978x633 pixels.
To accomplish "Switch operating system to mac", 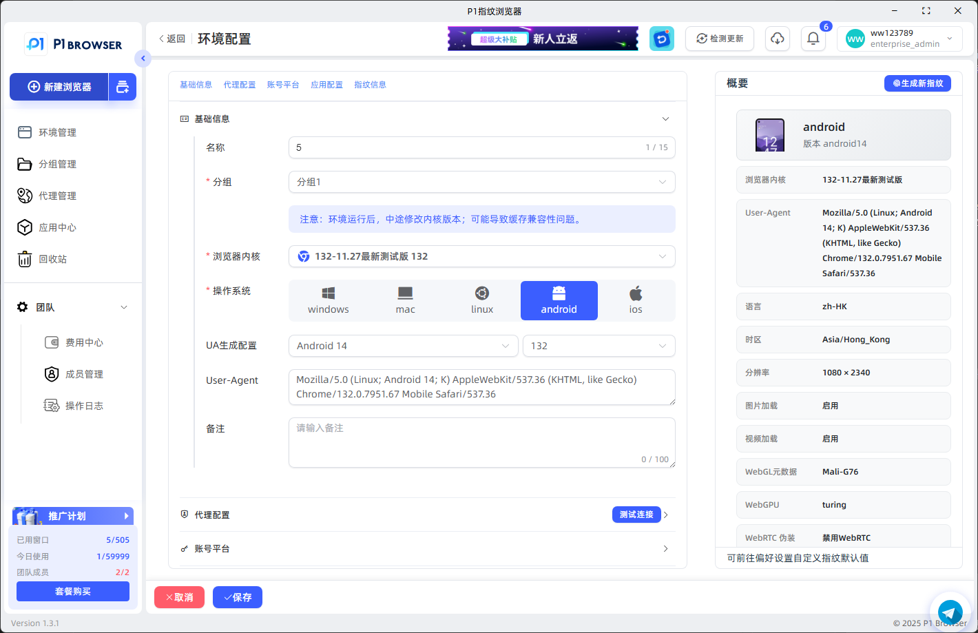I will coord(405,300).
